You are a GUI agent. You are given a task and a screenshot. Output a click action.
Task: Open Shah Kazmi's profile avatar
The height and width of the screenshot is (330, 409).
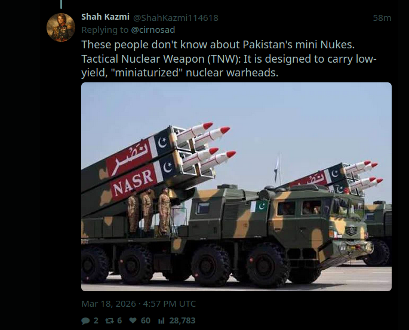coord(61,27)
